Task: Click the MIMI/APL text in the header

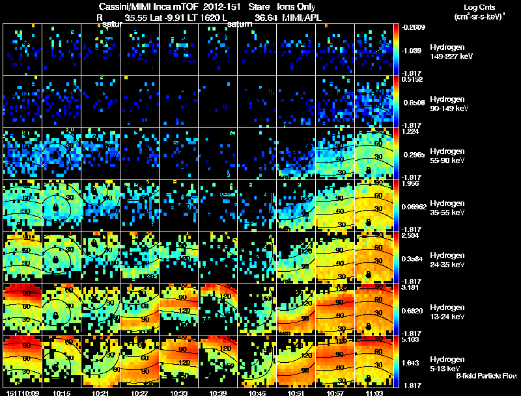Action: click(302, 18)
